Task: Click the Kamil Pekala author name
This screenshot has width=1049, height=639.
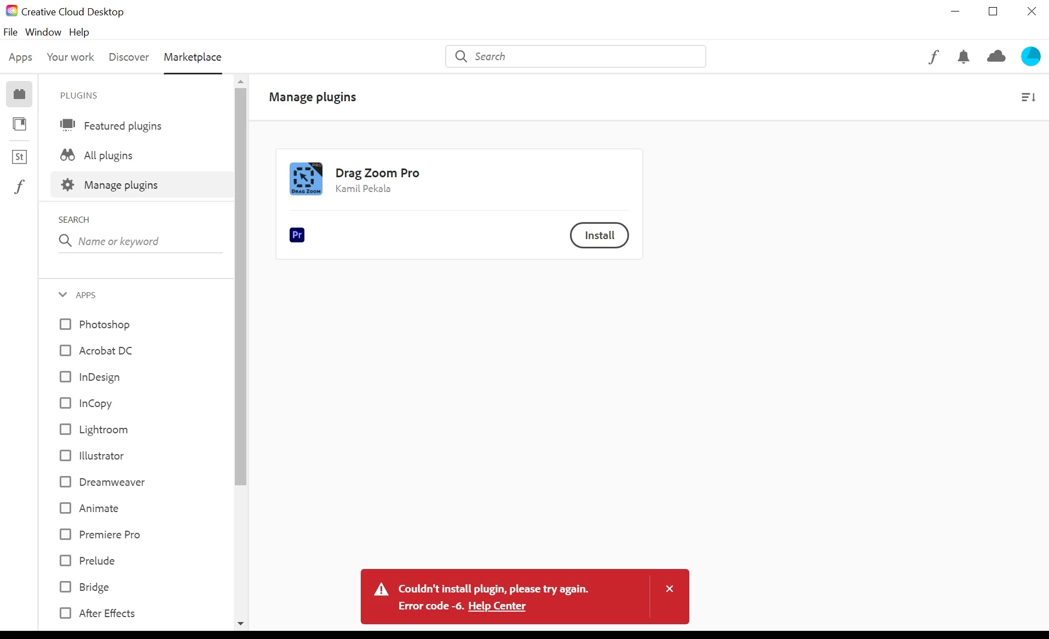Action: pyautogui.click(x=363, y=189)
